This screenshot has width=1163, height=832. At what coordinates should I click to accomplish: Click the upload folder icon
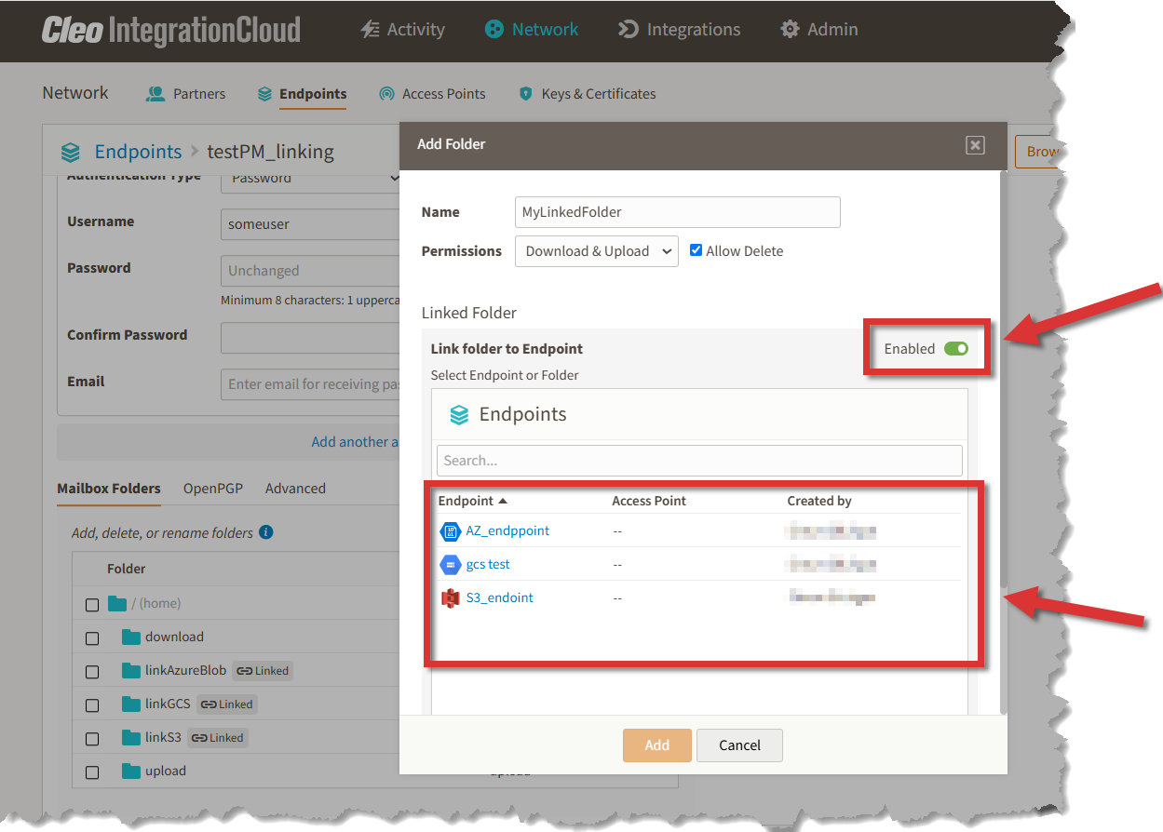point(130,771)
